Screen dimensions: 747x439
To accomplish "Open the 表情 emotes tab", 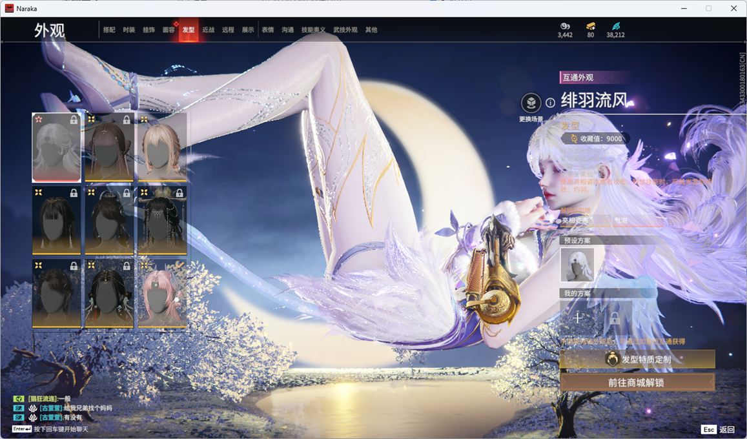I will coord(268,30).
